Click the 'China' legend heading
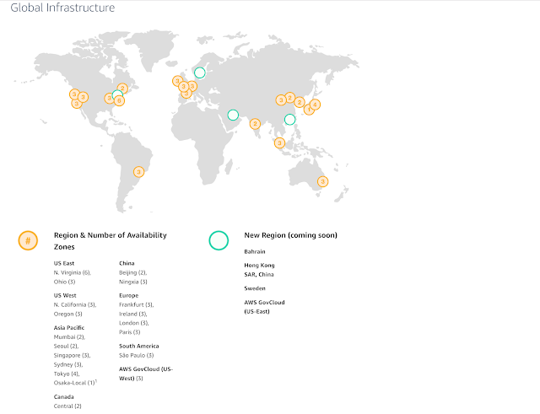 click(127, 263)
